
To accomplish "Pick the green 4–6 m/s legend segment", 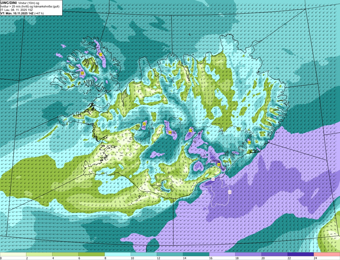I will coord(65,254).
